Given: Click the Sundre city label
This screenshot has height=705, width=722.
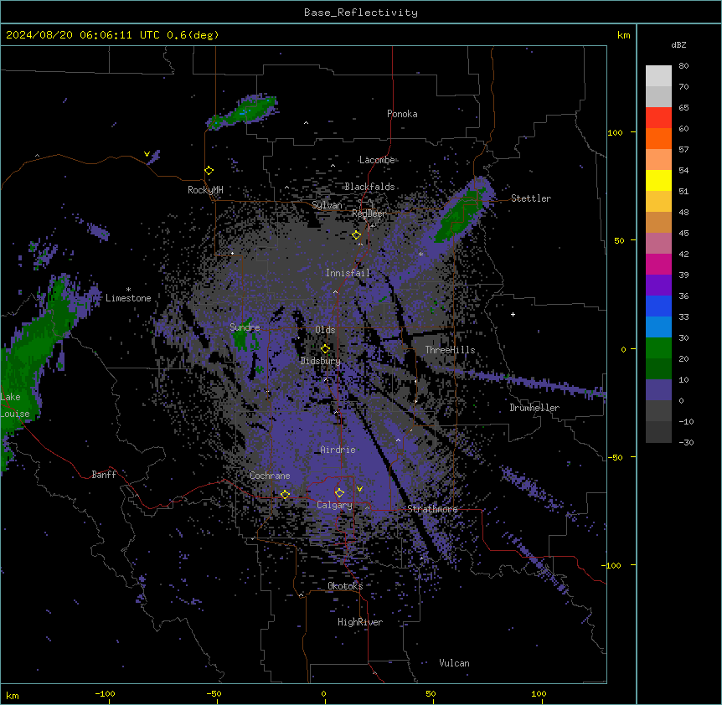Looking at the screenshot, I should pos(245,327).
